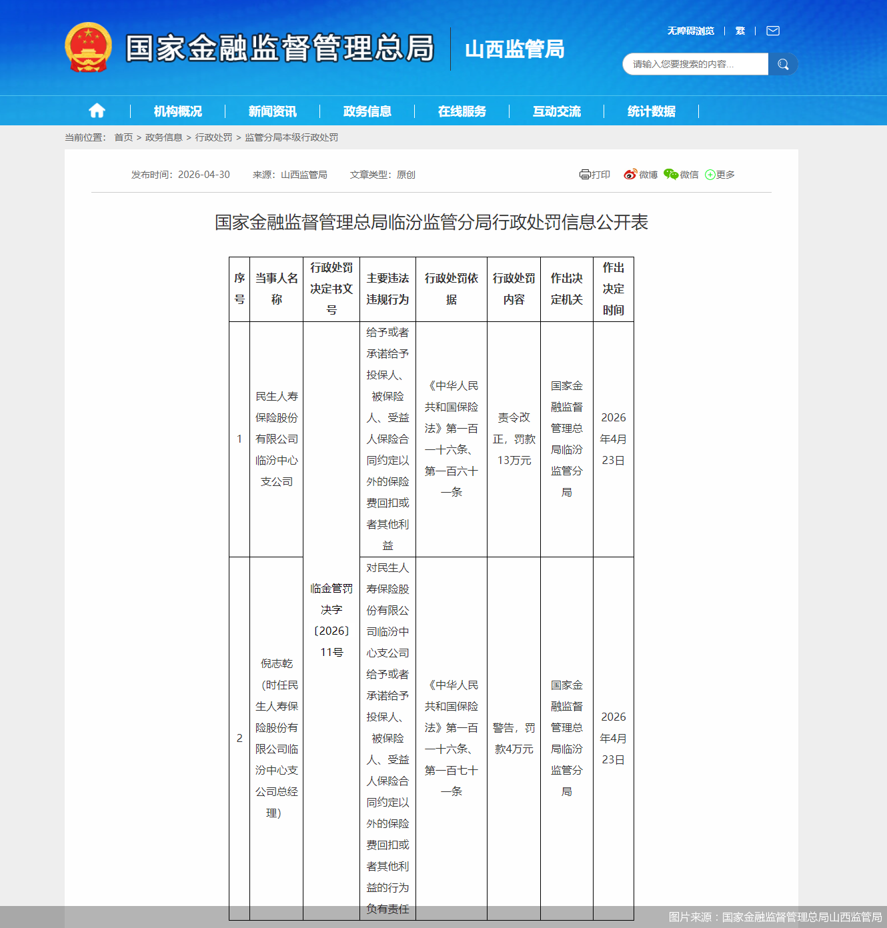Open the 在线服务 menu
The height and width of the screenshot is (928, 887).
(462, 111)
